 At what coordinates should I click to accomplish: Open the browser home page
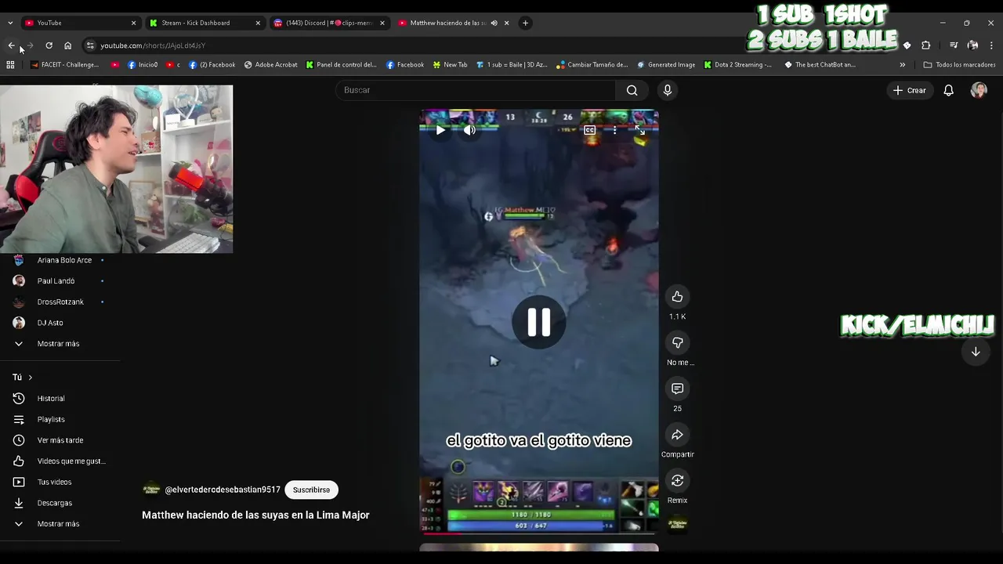click(67, 45)
